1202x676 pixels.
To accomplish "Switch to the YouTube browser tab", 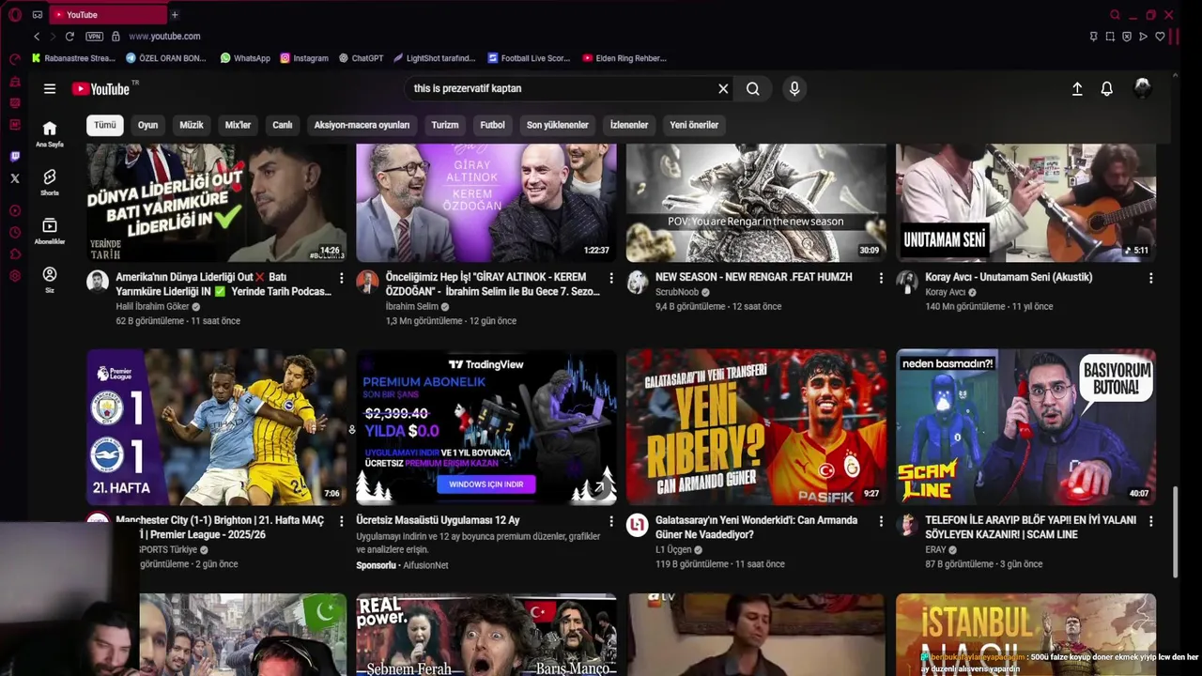I will pos(106,15).
